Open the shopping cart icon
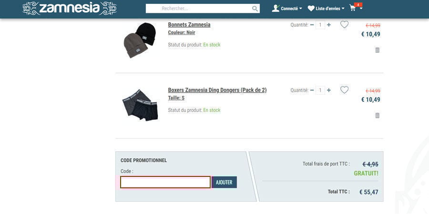Image resolution: width=429 pixels, height=214 pixels. (x=353, y=8)
